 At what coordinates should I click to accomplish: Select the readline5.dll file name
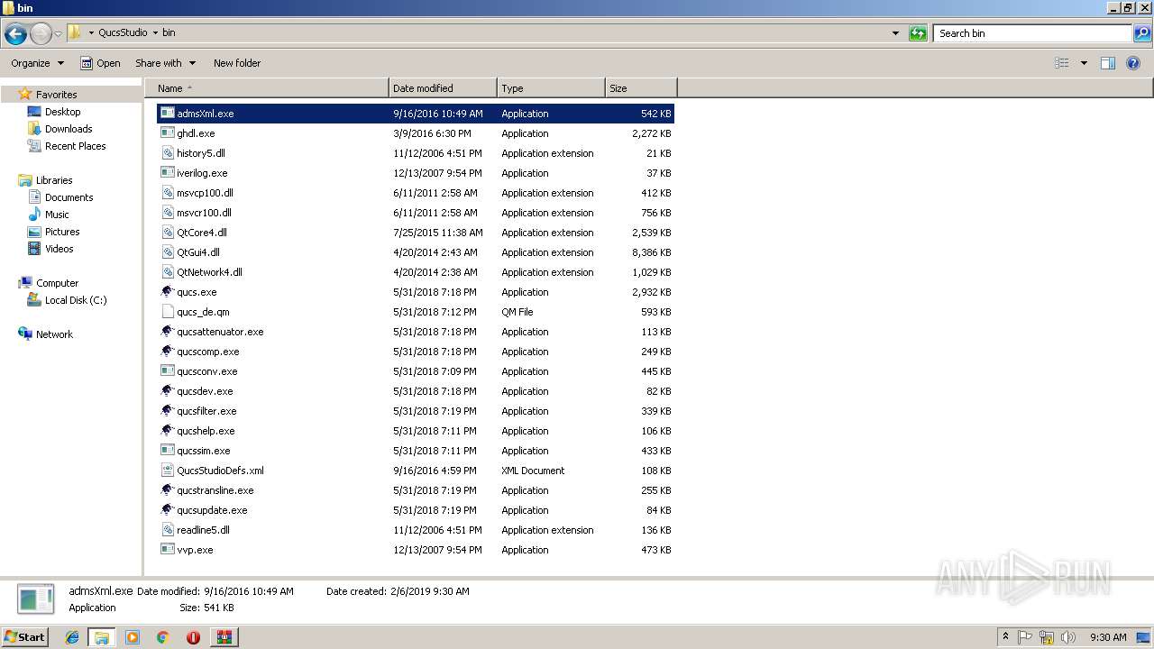coord(203,530)
